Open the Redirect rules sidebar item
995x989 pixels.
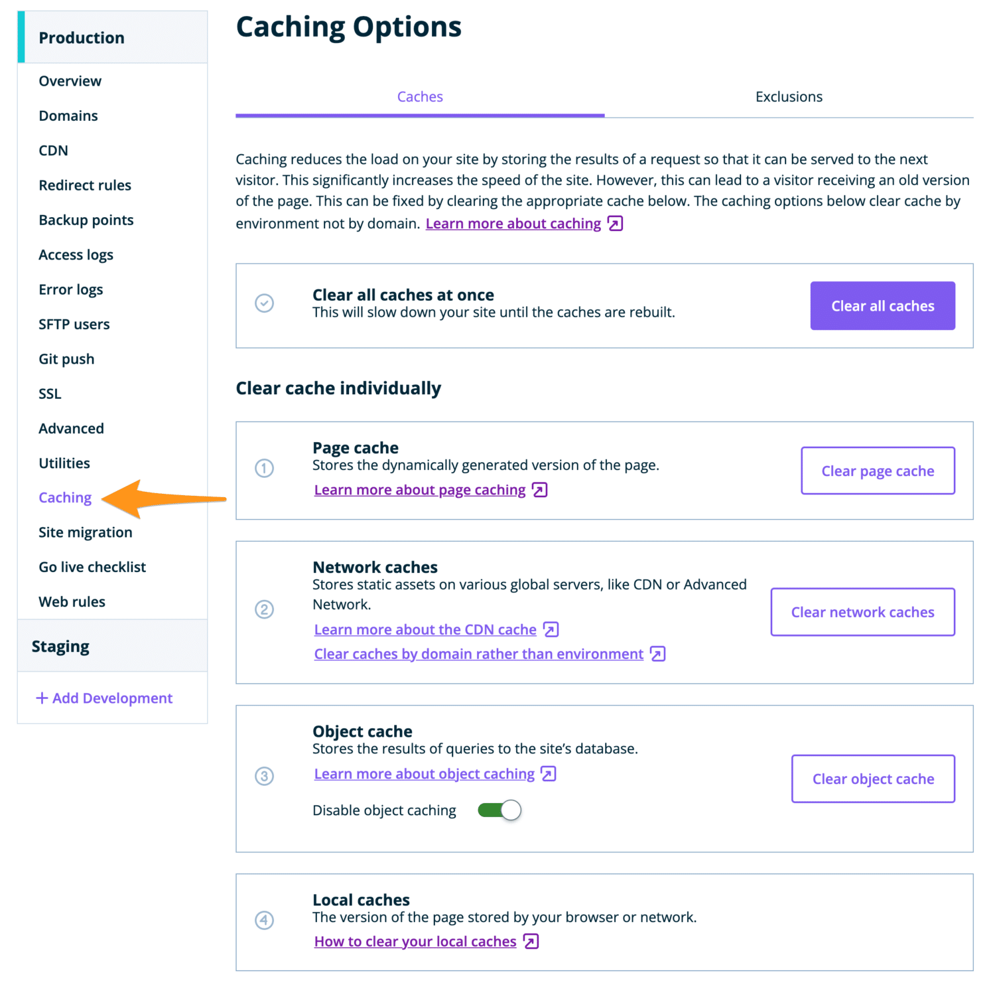[x=85, y=185]
